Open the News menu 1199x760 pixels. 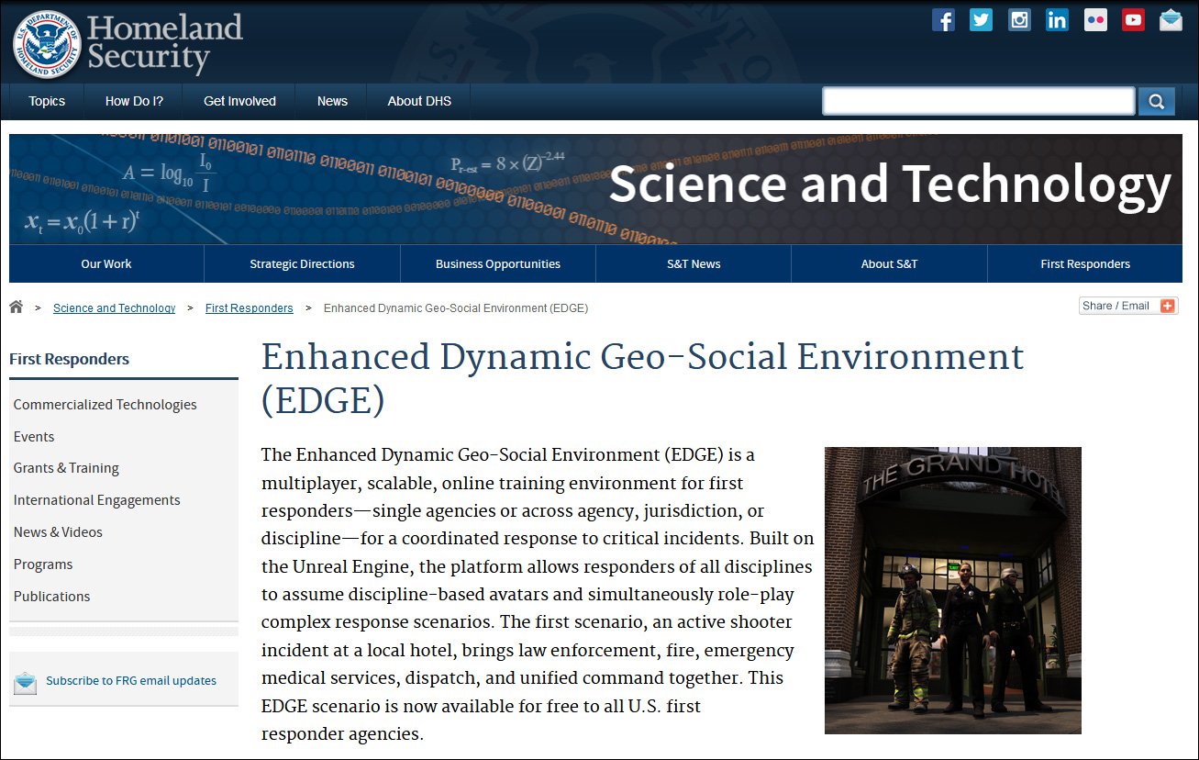point(332,101)
